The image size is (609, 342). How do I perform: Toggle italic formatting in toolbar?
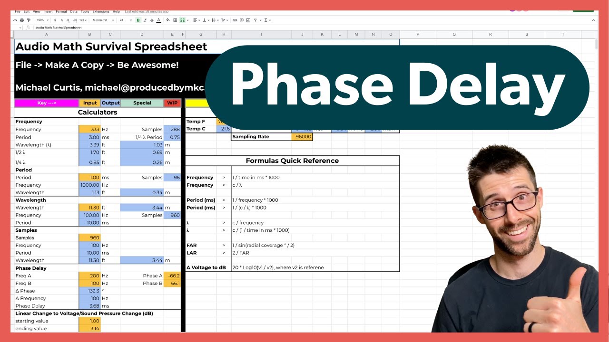(145, 20)
